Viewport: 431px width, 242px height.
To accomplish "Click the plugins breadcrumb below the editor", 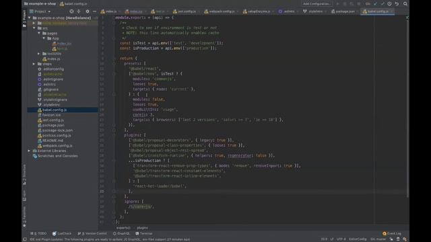I will tap(142, 228).
